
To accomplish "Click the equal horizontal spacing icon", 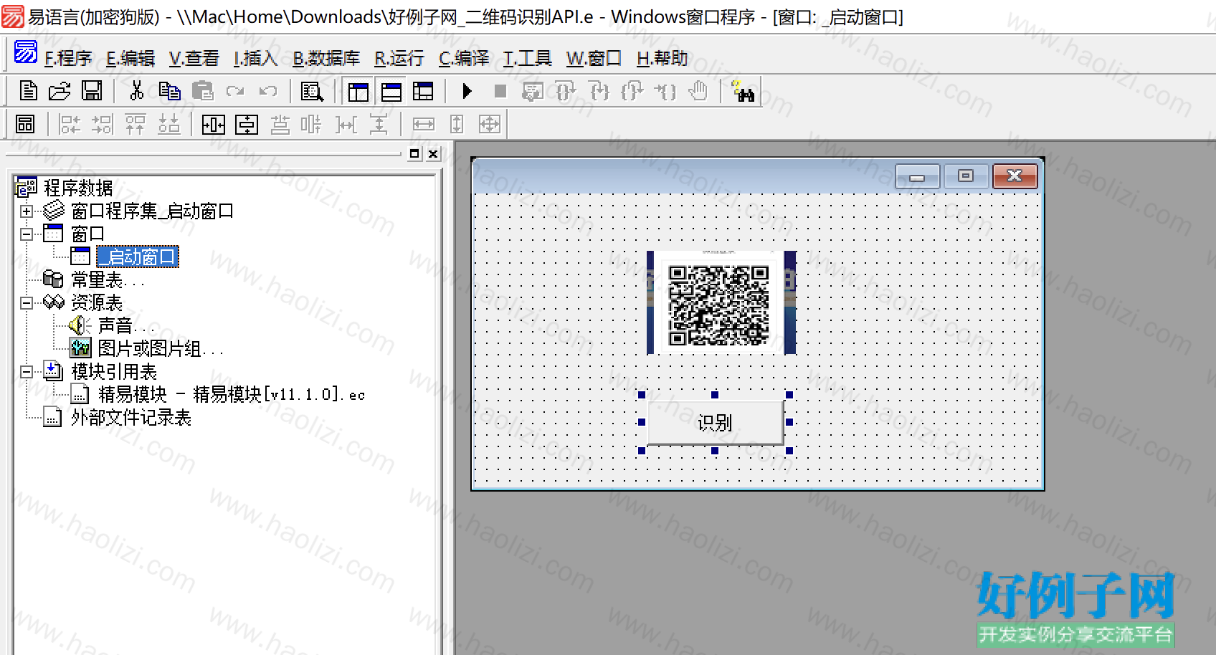I will click(x=346, y=125).
